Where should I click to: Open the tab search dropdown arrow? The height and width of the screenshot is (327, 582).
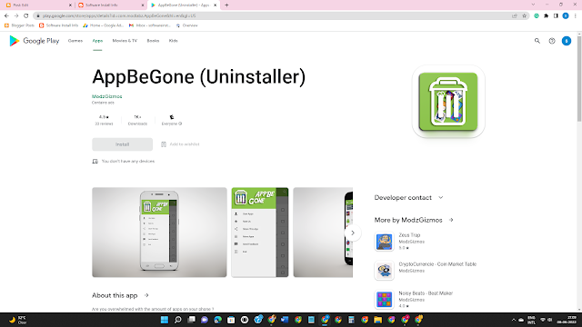click(533, 5)
